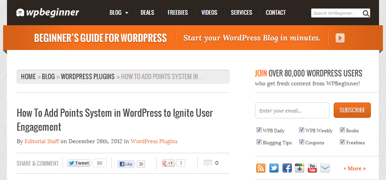This screenshot has height=180, width=386.
Task: Uncheck the Coupons checkbox
Action: point(302,142)
